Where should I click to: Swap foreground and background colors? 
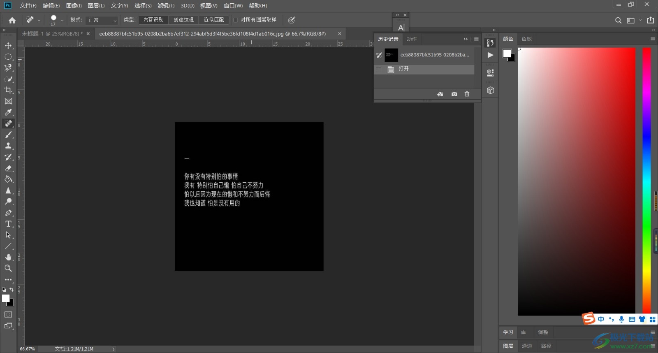coord(12,290)
